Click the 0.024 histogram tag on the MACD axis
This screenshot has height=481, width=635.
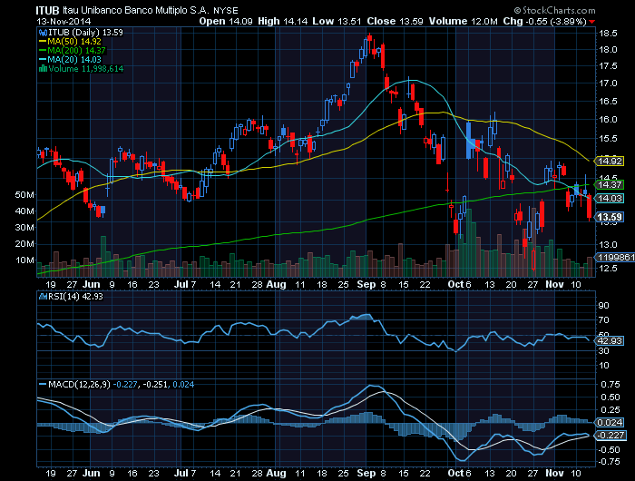click(x=610, y=423)
